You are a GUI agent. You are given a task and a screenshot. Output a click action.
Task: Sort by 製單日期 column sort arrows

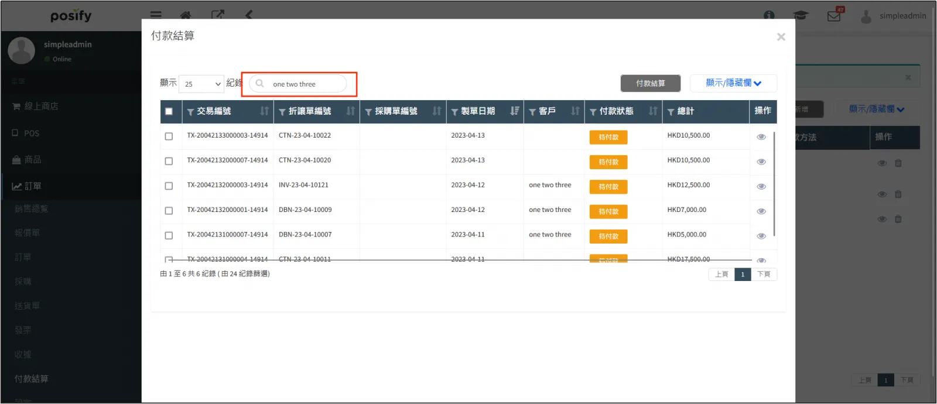pyautogui.click(x=514, y=111)
